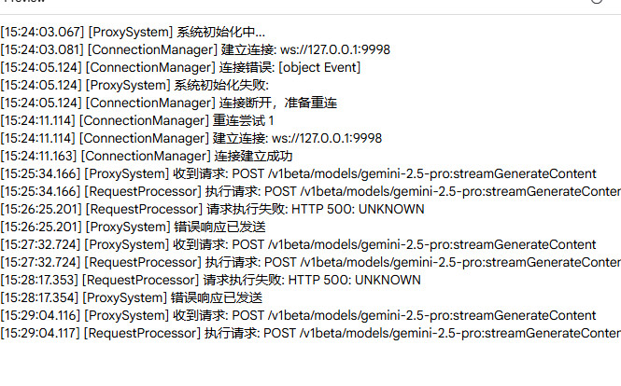Select the '连接错误: [object Event]' log line
621x386 pixels.
point(180,67)
